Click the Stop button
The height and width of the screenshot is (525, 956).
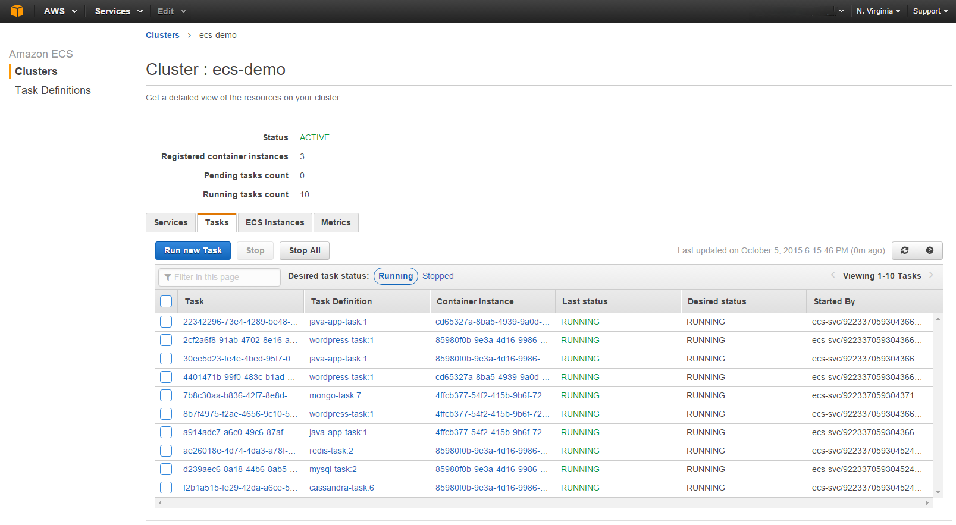point(255,250)
